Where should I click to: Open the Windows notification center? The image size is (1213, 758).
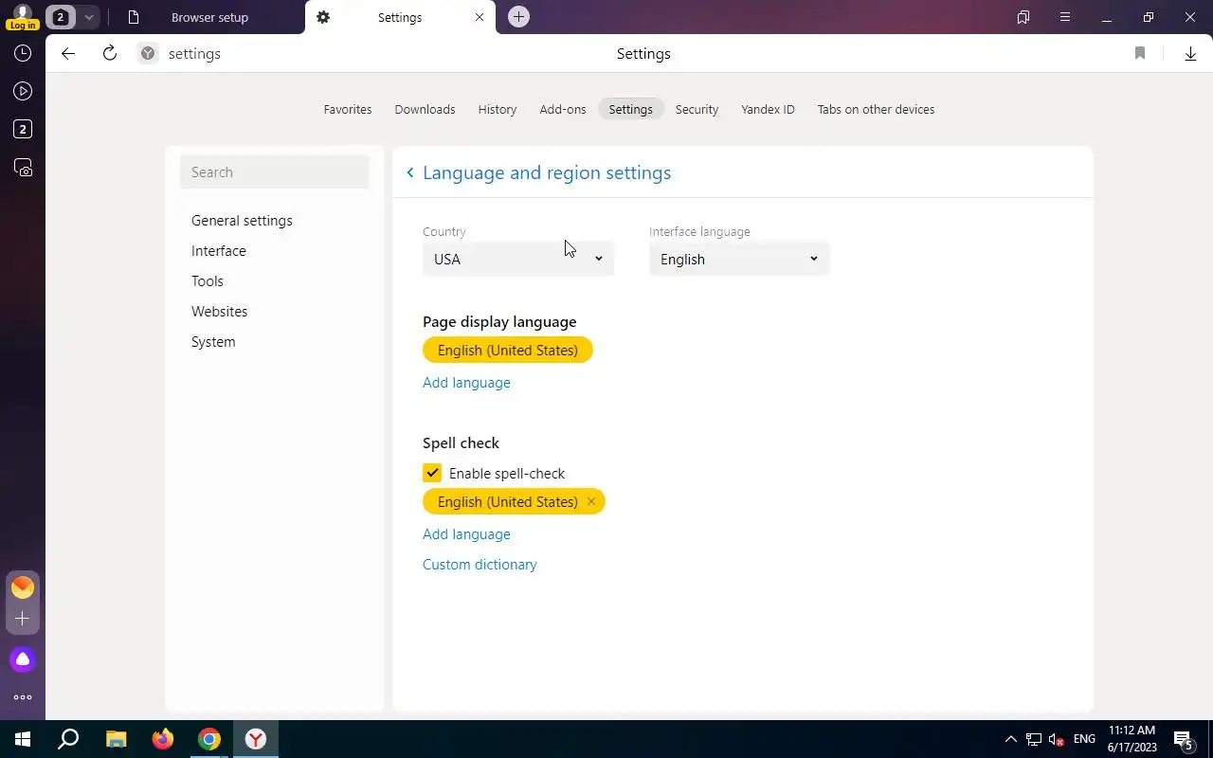pyautogui.click(x=1184, y=739)
